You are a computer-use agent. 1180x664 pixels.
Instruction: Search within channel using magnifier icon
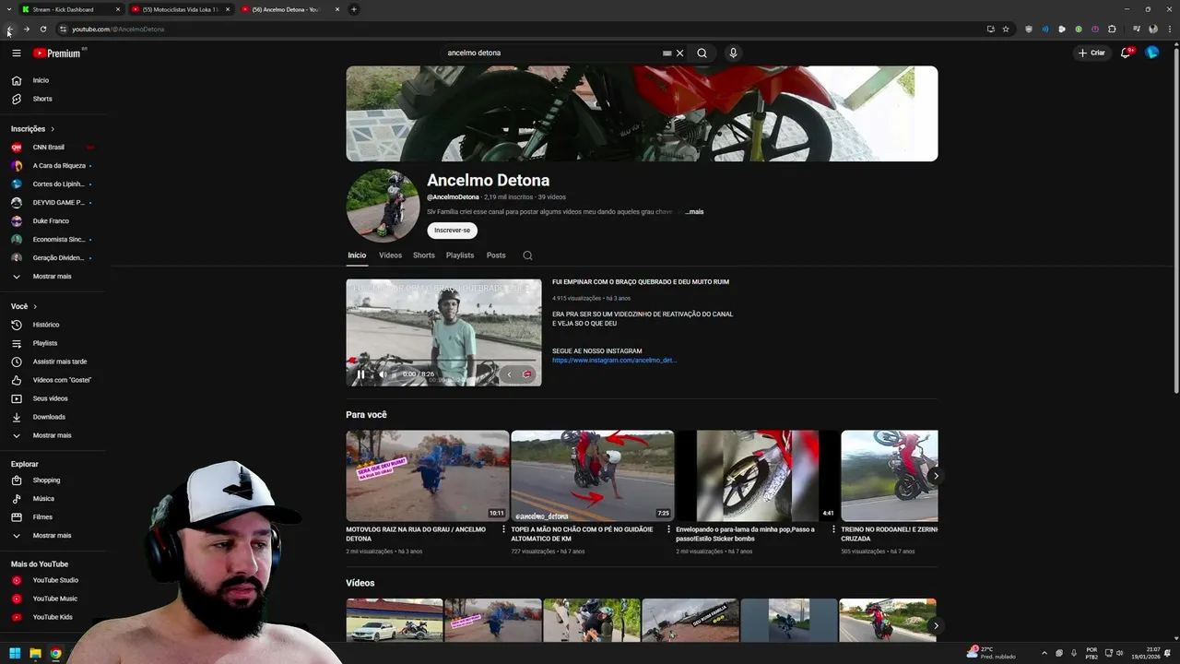click(x=527, y=255)
